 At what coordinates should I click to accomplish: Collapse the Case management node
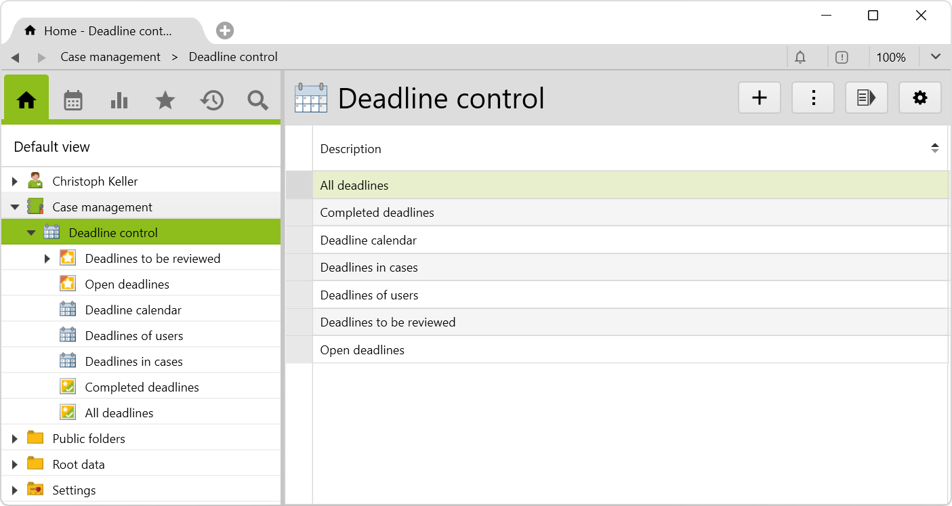tap(15, 207)
